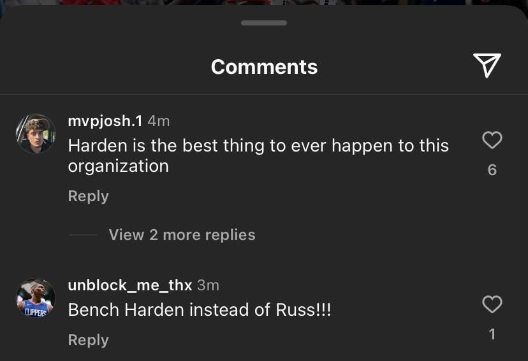
Task: Dismiss comments by tapping post above sheet
Action: [264, 3]
